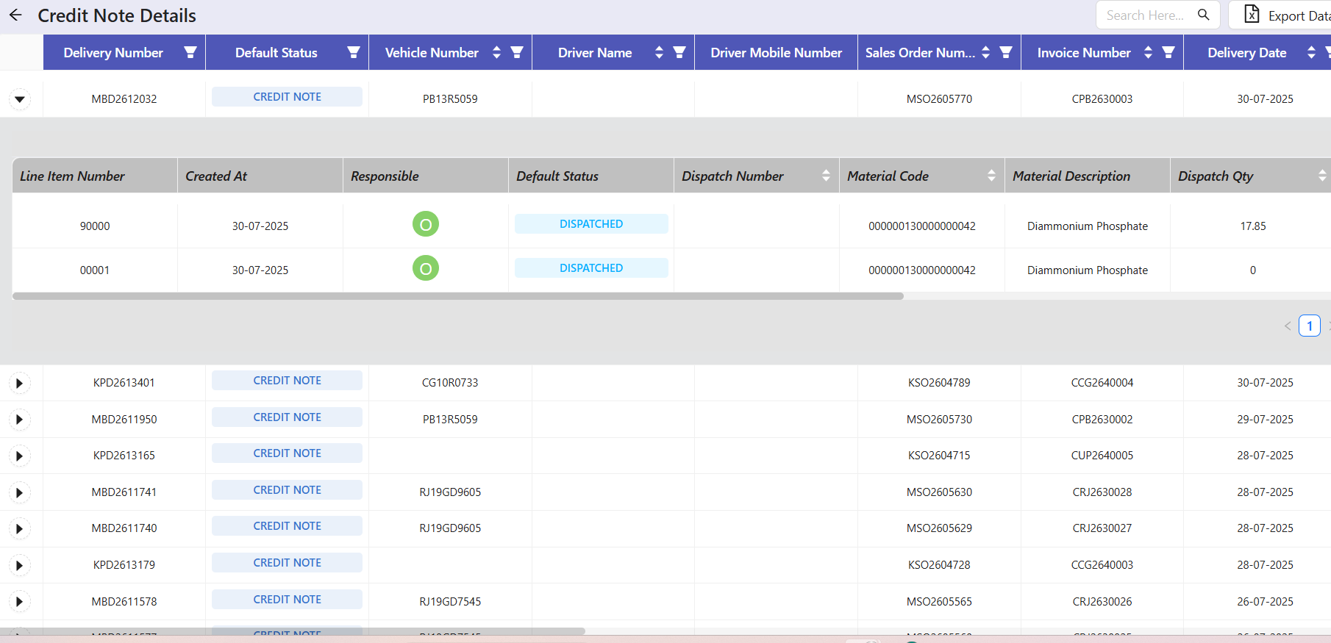Click sales order MSO2605630
This screenshot has width=1331, height=643.
939,492
